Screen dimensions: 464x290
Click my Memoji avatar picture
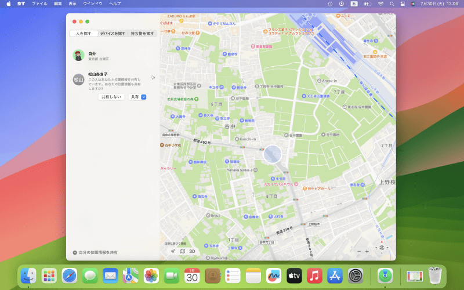coord(79,55)
